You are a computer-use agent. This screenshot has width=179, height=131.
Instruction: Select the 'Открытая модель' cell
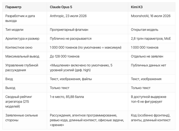pos(144,30)
